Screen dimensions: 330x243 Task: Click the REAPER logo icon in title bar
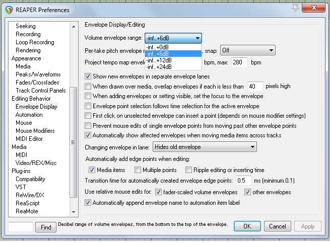(9, 10)
